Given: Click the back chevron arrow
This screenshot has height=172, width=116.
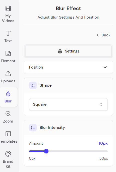Looking at the screenshot, I should point(98,35).
